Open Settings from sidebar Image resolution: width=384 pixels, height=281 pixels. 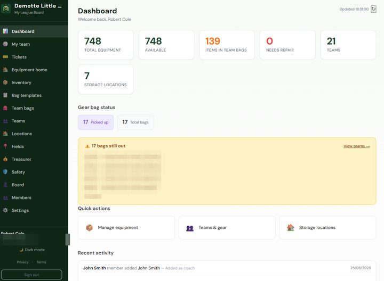pos(34,210)
